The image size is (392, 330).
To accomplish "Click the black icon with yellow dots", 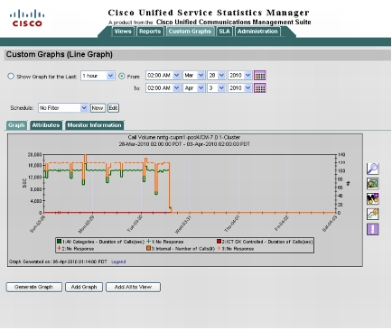I will [x=373, y=198].
